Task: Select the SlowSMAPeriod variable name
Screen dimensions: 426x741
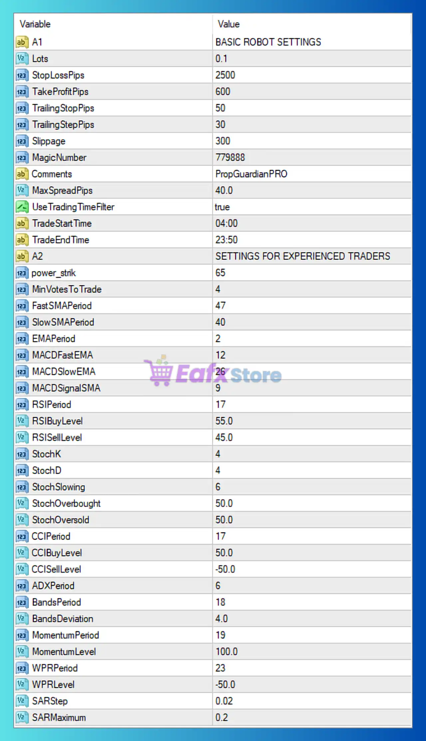Action: pyautogui.click(x=63, y=322)
